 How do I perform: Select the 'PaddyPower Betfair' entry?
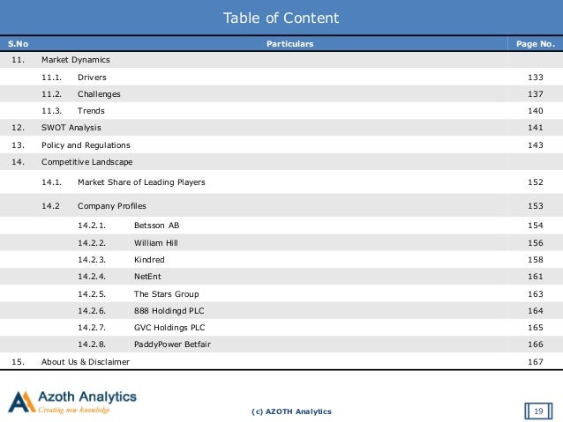coord(172,344)
